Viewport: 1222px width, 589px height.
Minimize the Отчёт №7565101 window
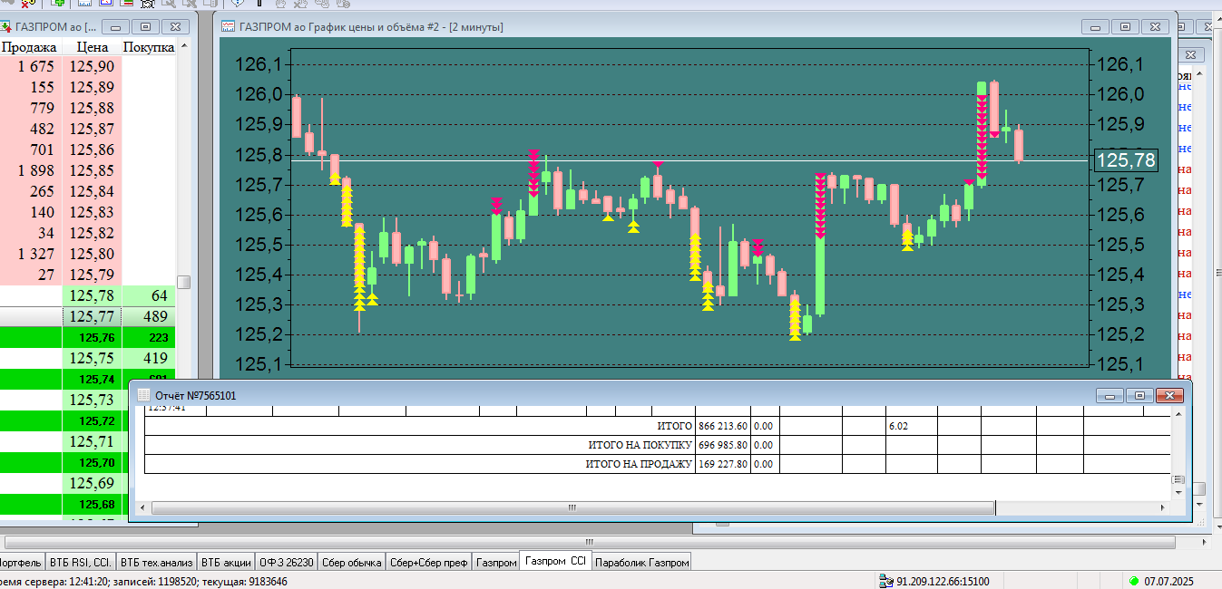tap(1110, 396)
